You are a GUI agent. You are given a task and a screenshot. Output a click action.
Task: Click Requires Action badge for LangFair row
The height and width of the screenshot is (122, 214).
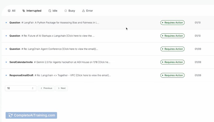(172, 23)
